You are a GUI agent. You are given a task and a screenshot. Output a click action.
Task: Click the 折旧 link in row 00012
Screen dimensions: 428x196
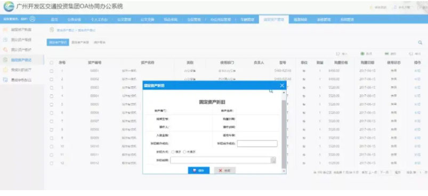coord(417,163)
